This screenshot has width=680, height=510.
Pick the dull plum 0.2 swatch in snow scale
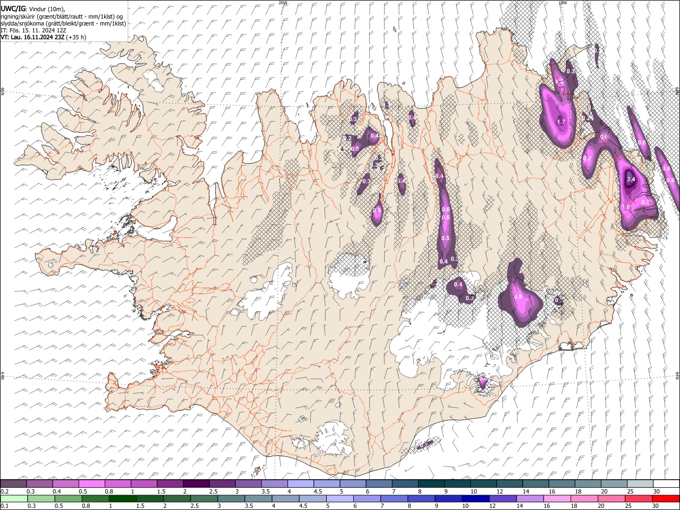click(x=13, y=483)
